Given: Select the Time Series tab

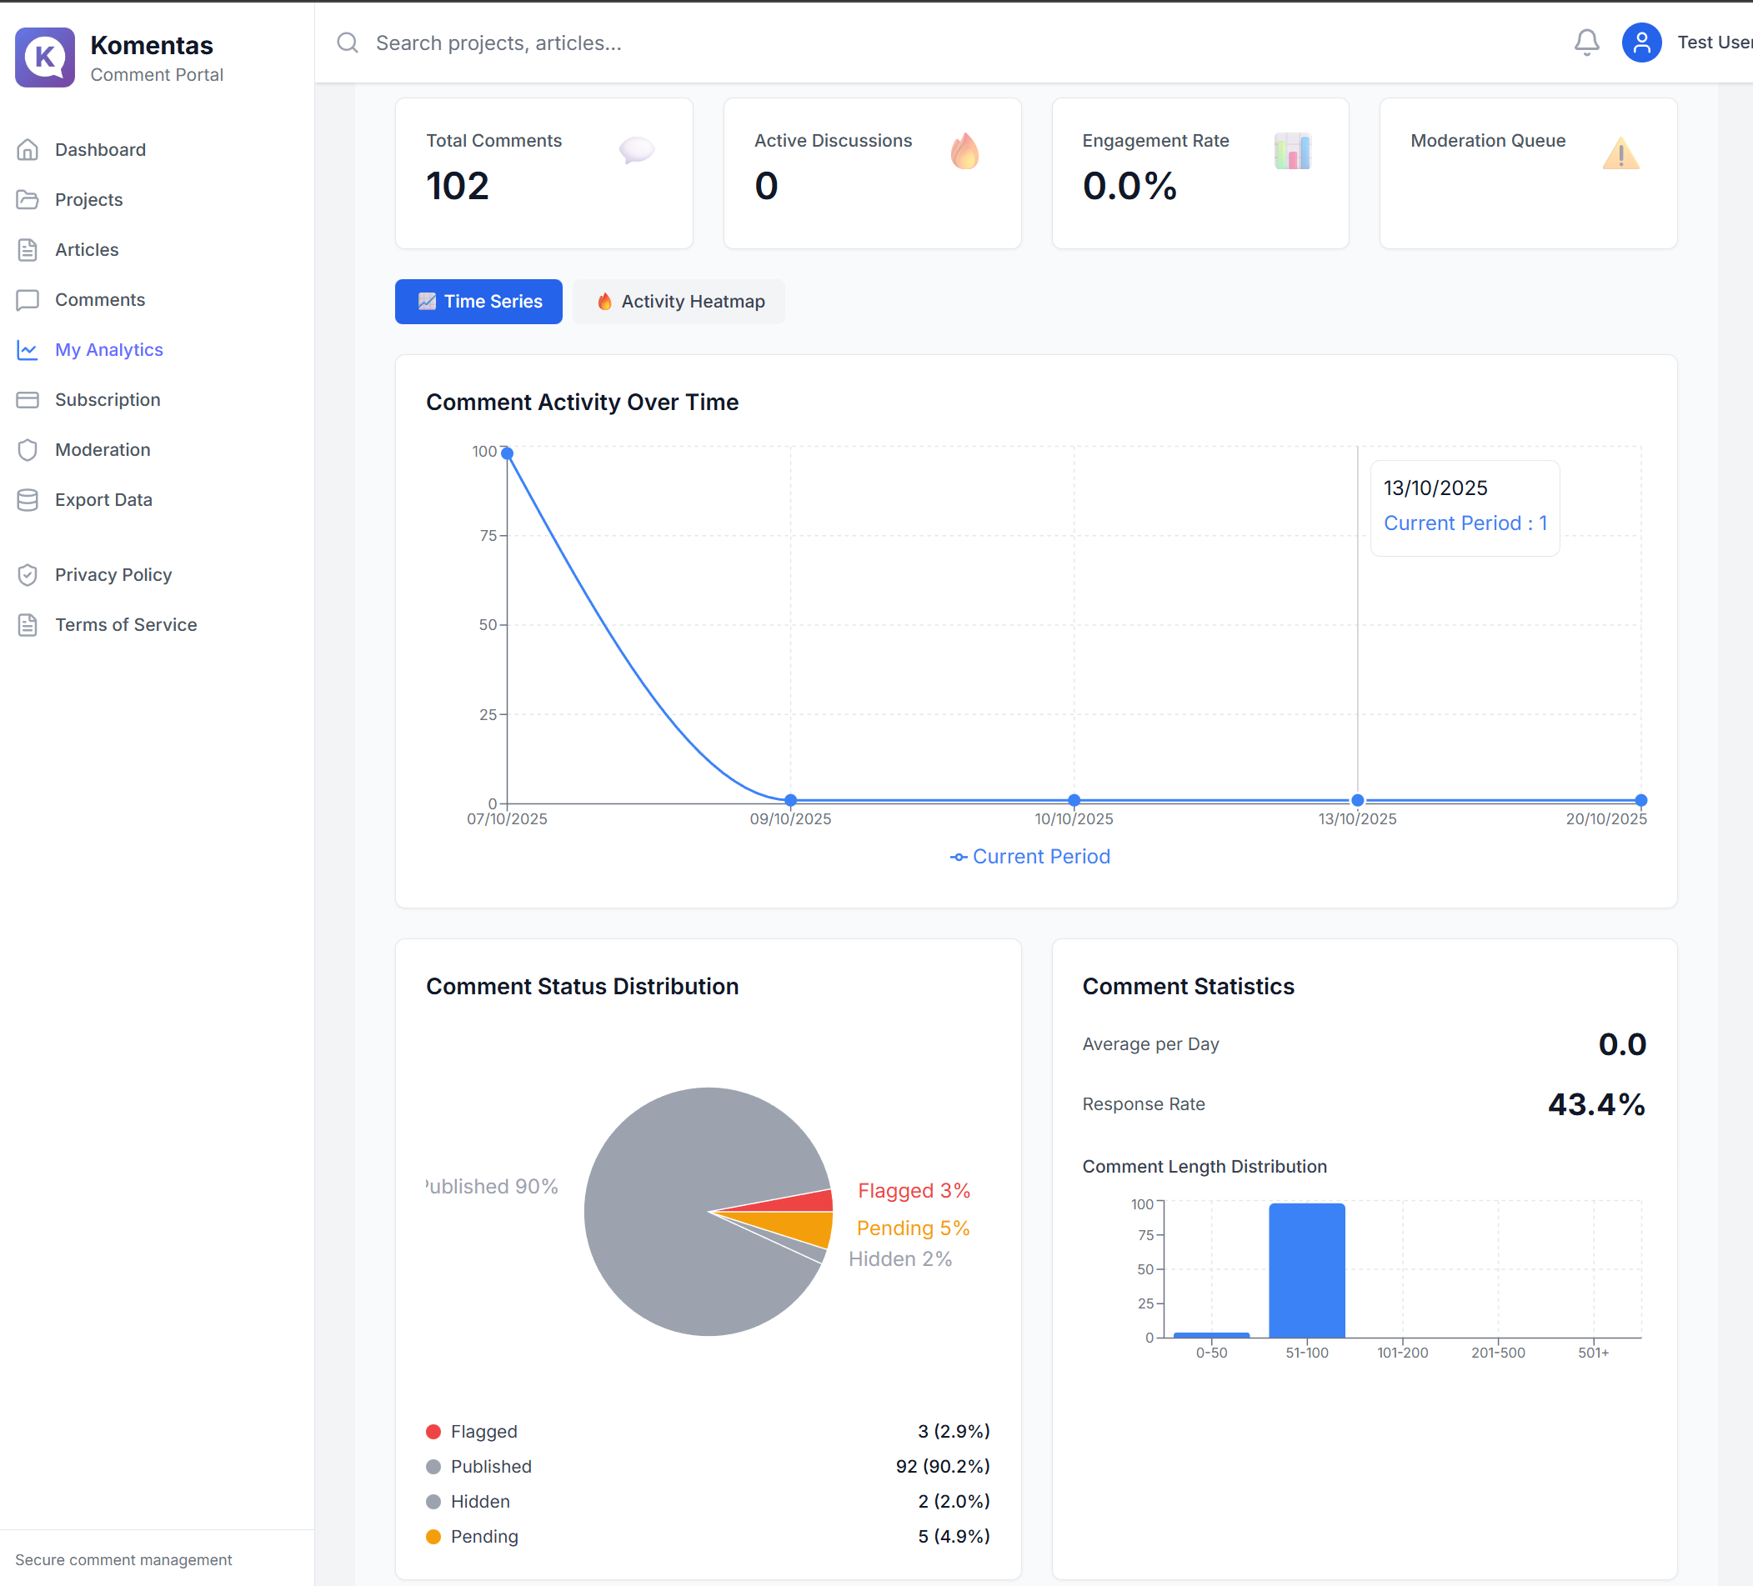Looking at the screenshot, I should pos(478,302).
